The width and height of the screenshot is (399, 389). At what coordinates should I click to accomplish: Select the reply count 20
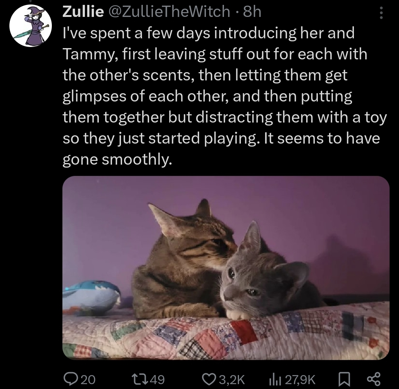pos(88,380)
